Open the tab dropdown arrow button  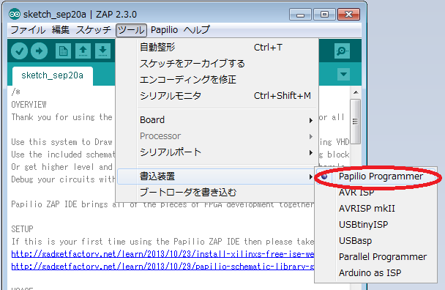tap(343, 75)
